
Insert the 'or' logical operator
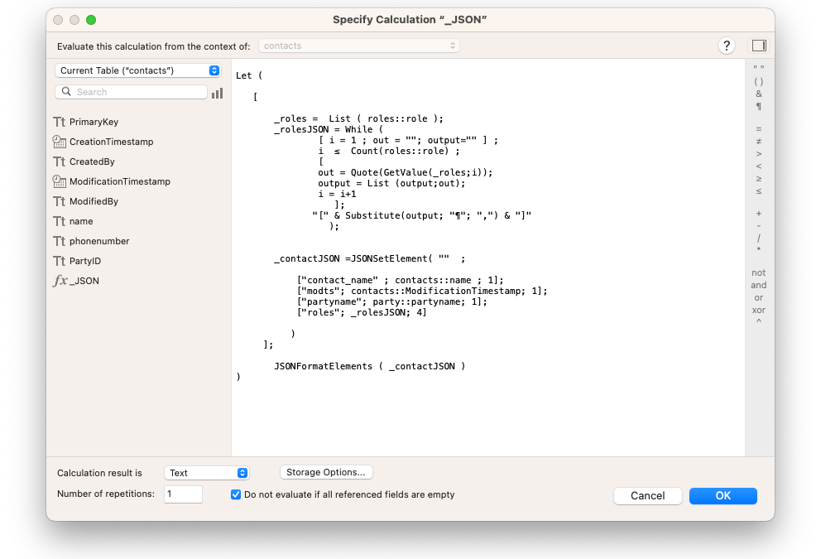[759, 298]
